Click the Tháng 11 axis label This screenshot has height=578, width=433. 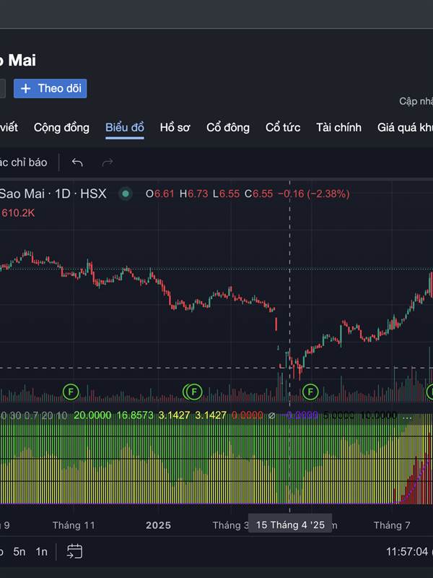pos(74,525)
